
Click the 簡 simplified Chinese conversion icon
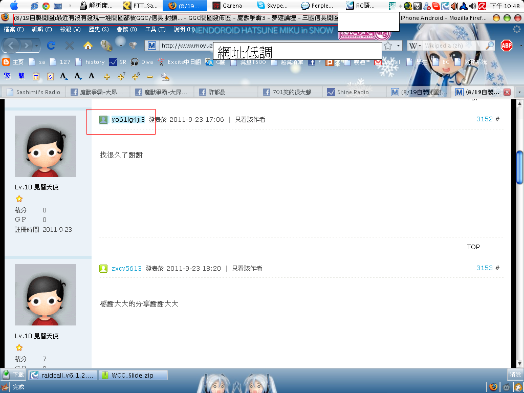click(x=21, y=76)
